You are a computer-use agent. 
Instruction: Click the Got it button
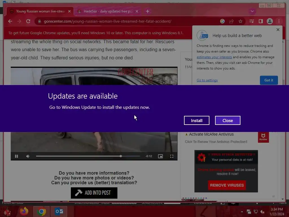(x=269, y=80)
